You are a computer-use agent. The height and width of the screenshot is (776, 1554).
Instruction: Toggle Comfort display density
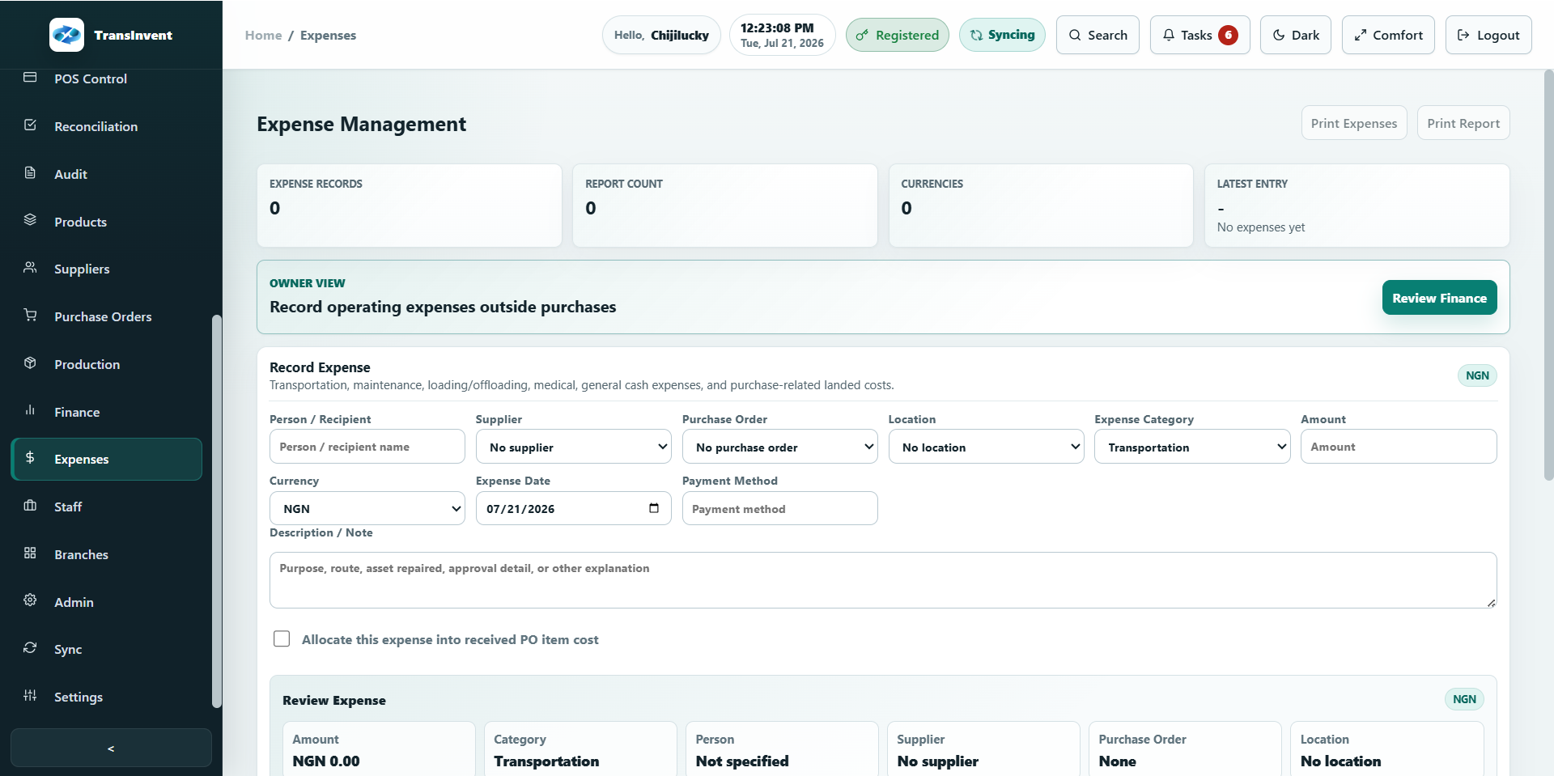point(1388,35)
